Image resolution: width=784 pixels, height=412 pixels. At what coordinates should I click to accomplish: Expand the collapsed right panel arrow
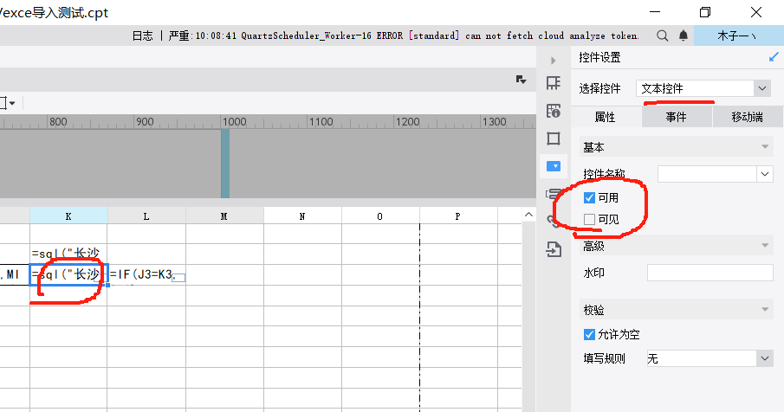tap(553, 61)
